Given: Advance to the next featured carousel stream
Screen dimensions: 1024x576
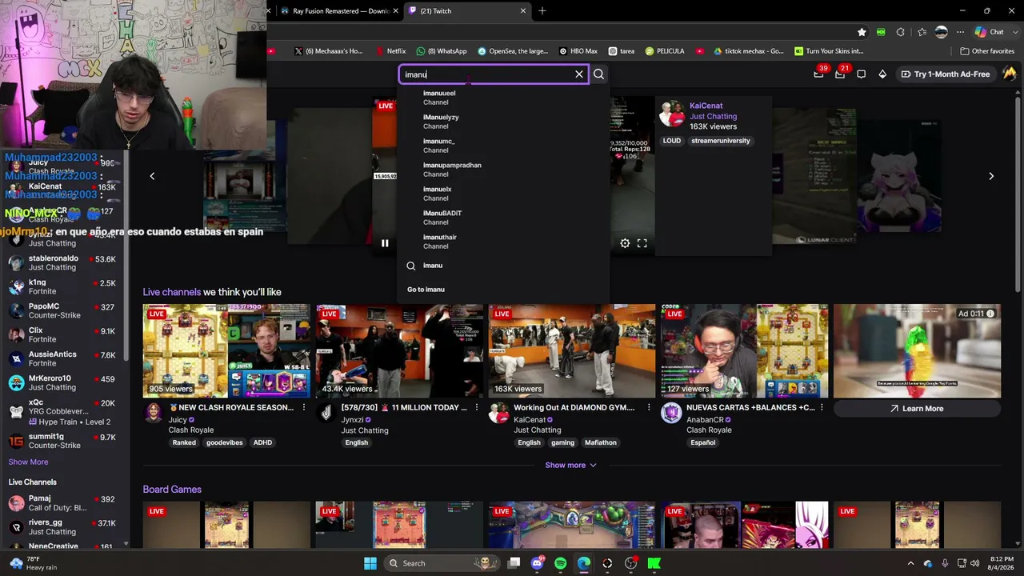Looking at the screenshot, I should tap(991, 176).
